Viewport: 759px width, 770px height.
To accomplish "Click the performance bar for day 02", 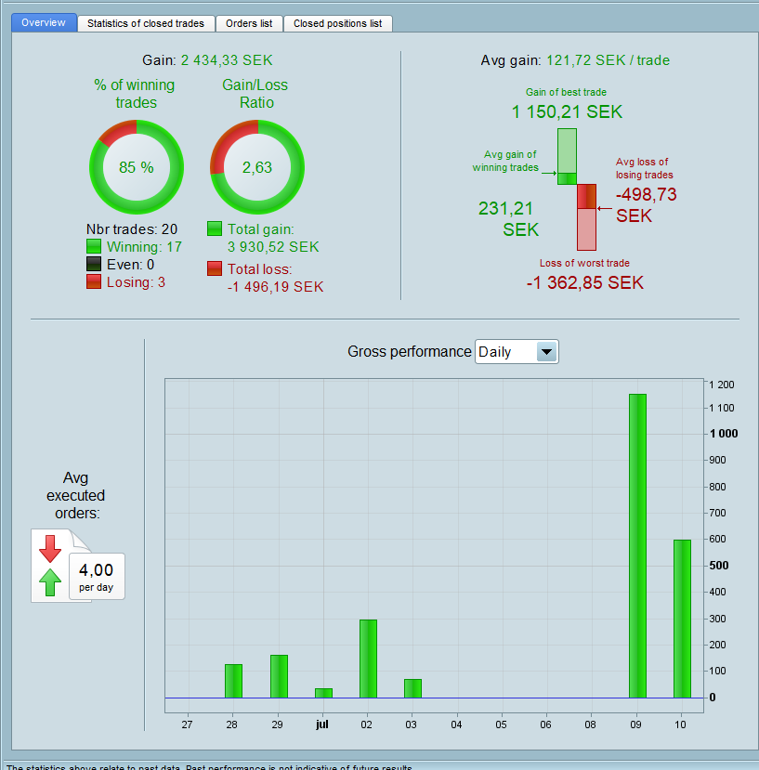I will click(369, 659).
